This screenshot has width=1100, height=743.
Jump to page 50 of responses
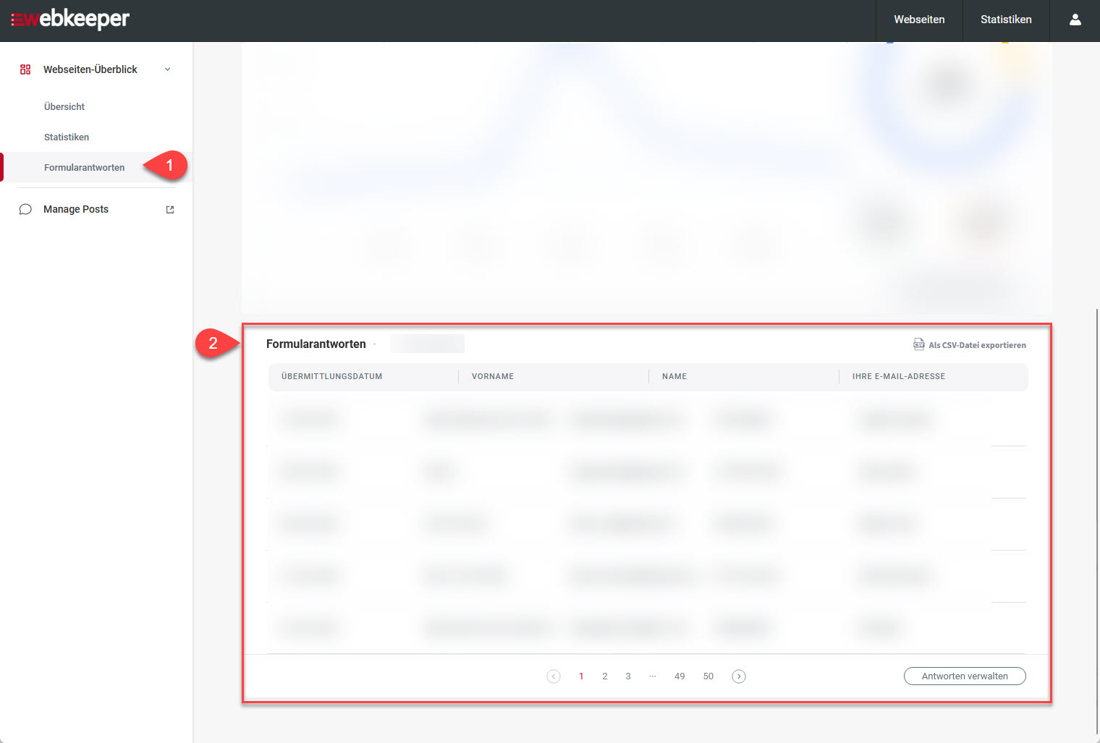[x=708, y=676]
